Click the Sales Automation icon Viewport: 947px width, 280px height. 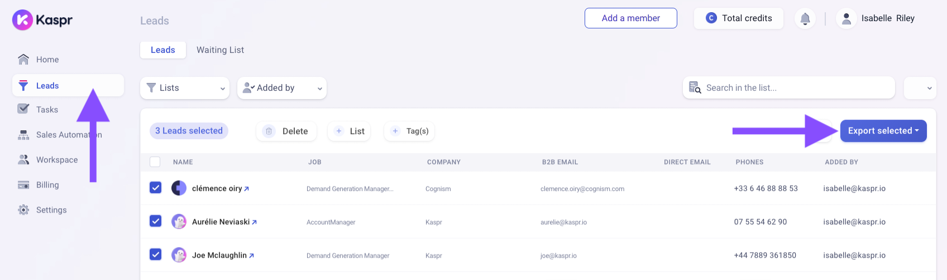pos(23,135)
